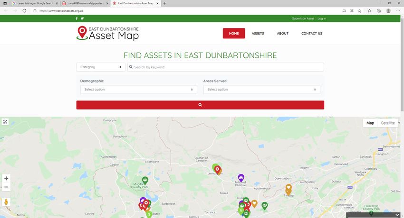Click the red search button
The width and height of the screenshot is (404, 218).
tap(200, 105)
